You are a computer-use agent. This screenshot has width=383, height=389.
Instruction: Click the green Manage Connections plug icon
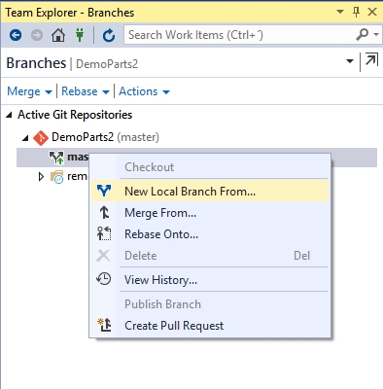pyautogui.click(x=80, y=35)
